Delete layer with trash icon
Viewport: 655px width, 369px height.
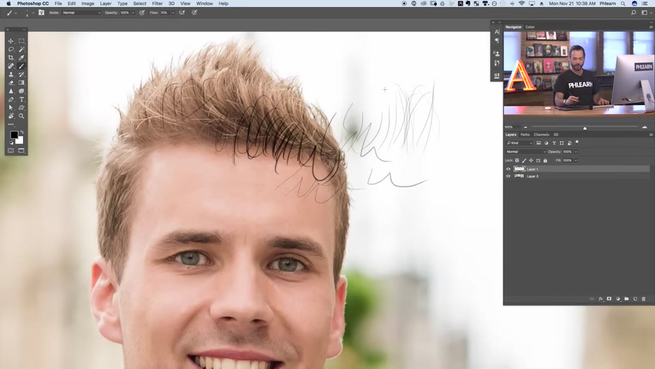pyautogui.click(x=644, y=299)
